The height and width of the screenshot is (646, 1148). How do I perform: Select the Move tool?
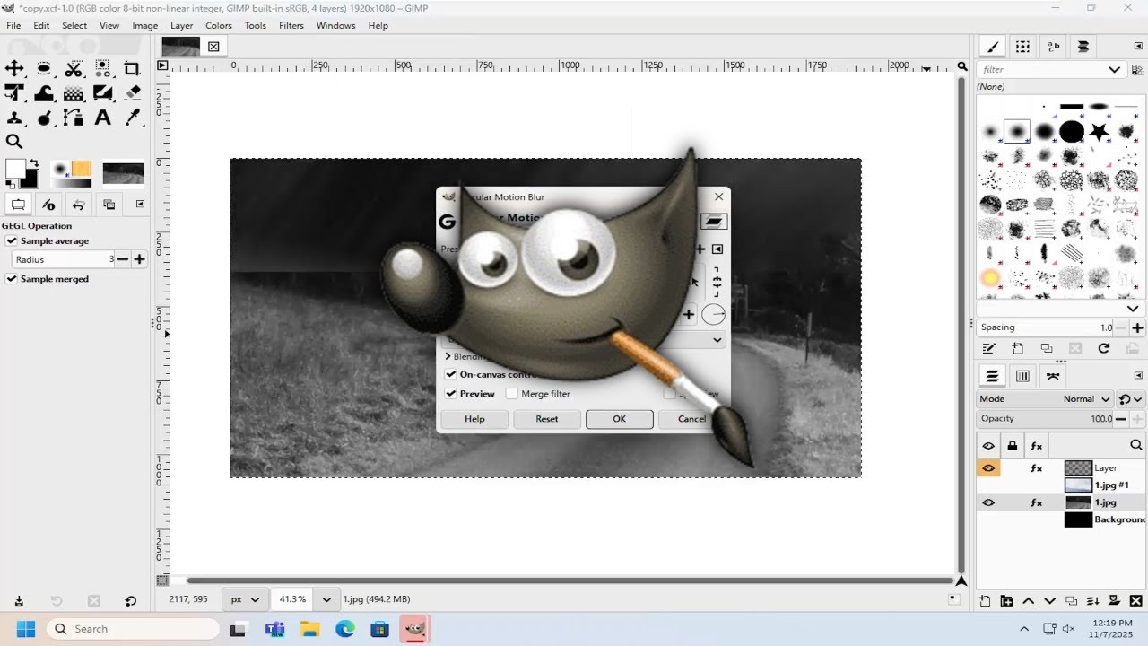[x=14, y=68]
